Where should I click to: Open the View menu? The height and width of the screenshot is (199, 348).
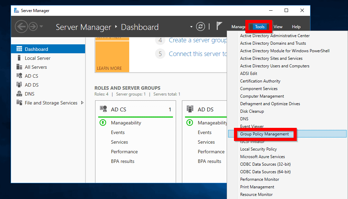[x=278, y=27]
